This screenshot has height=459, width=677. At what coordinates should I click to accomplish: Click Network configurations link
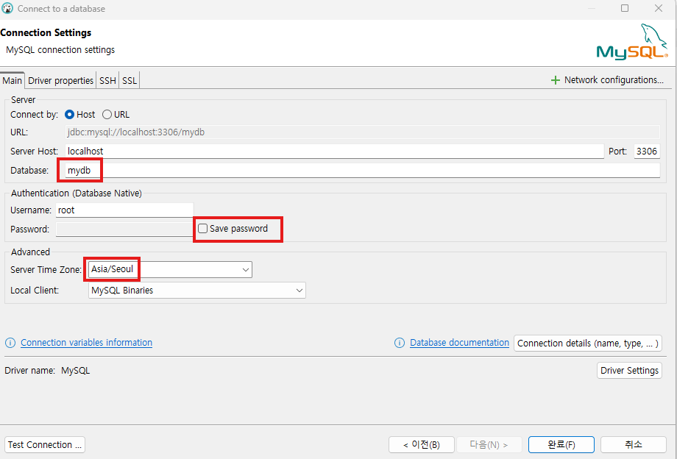(614, 80)
